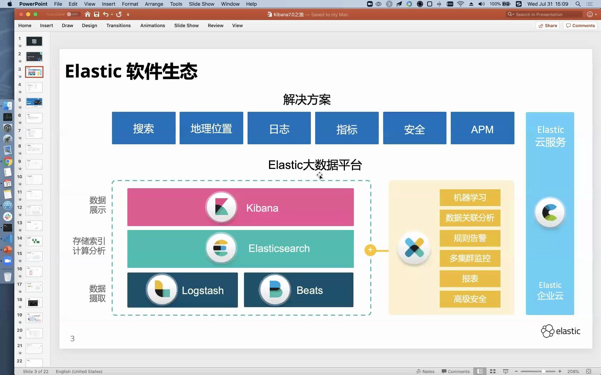Select the APM blue box
Viewport: 601px width, 375px height.
[482, 128]
